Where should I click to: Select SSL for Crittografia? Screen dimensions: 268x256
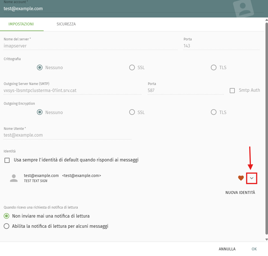132,67
